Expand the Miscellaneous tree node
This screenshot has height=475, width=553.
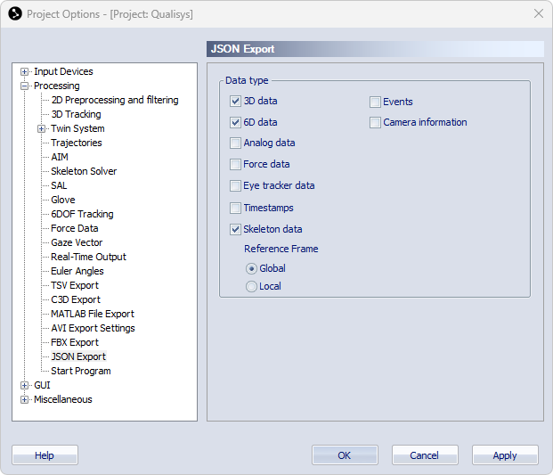click(24, 399)
